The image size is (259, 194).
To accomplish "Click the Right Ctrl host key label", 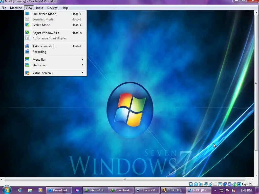I will pos(247,184).
